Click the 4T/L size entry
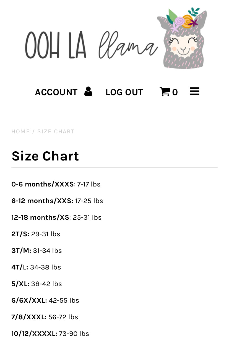Screen dimensions: 229x350 tap(36, 267)
